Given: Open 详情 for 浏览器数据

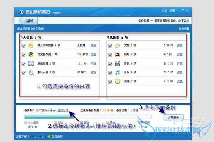Looking at the screenshot, I should coord(93,54).
